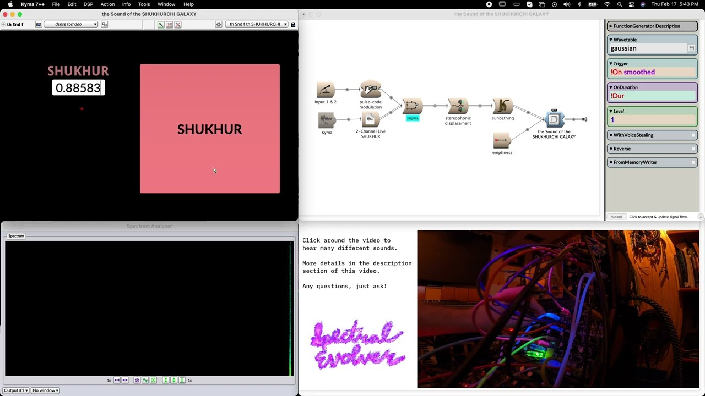
Task: Click the horizontal compress icon in Spectrum Analyzer
Action: click(117, 380)
